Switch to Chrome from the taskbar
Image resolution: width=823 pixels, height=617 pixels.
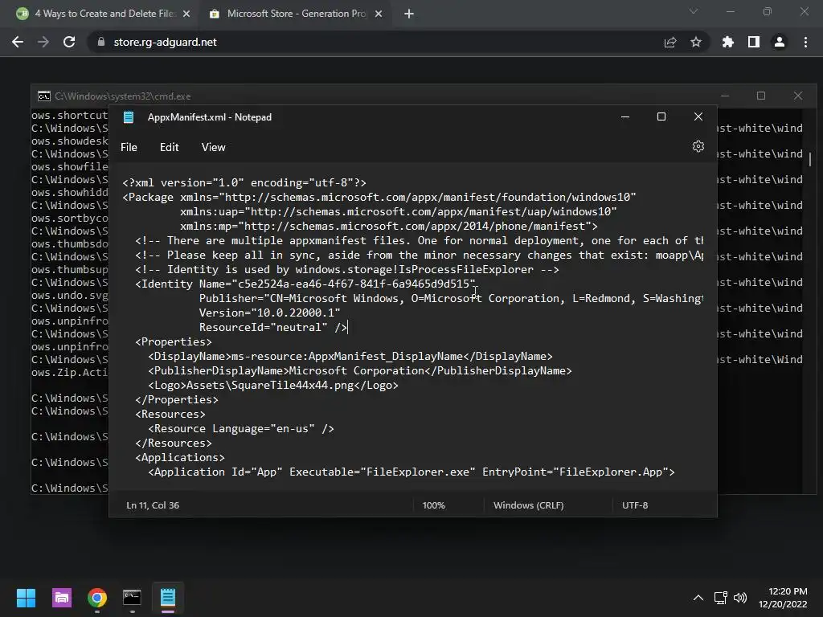coord(97,598)
